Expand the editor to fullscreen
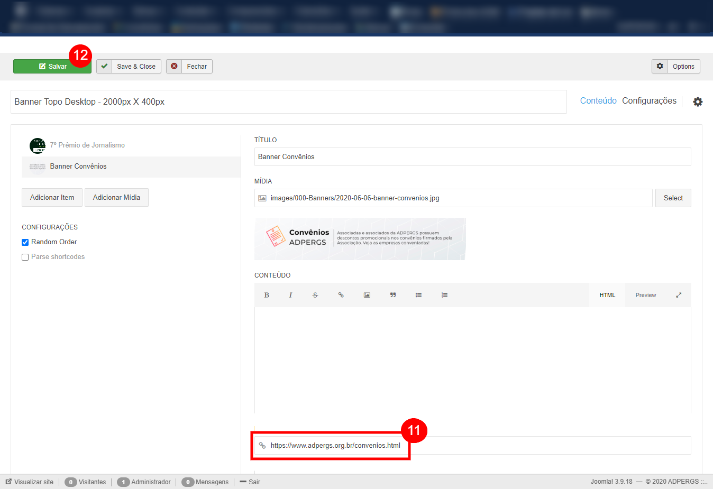Image resolution: width=713 pixels, height=489 pixels. click(x=679, y=295)
